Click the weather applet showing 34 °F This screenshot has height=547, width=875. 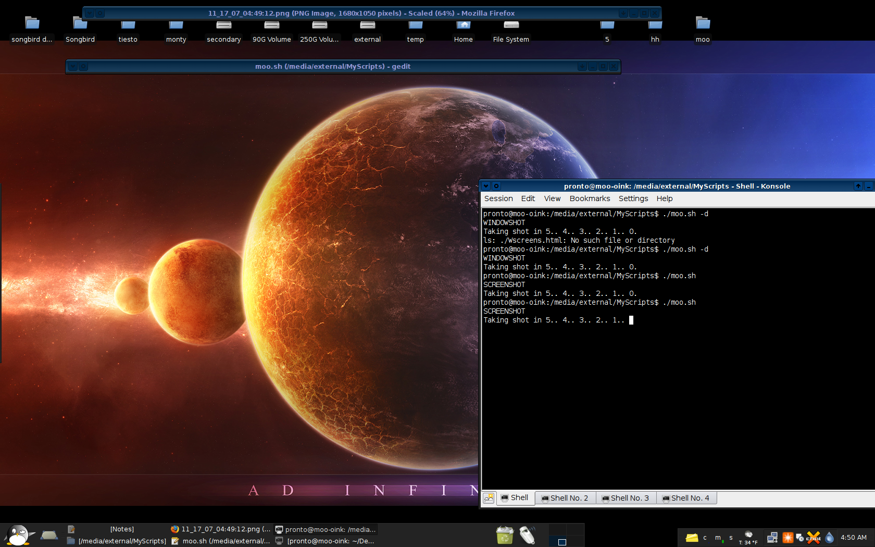(748, 538)
